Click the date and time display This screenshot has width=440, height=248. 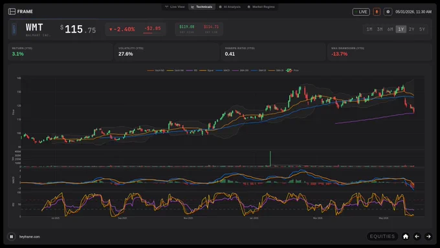point(413,12)
